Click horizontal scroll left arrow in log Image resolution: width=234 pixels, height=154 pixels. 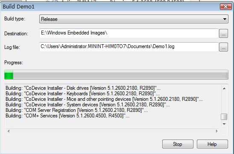click(x=9, y=131)
